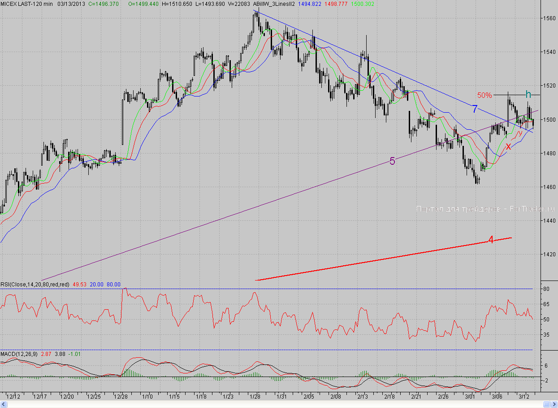Click the red 'x' annotation on chart

[508, 146]
